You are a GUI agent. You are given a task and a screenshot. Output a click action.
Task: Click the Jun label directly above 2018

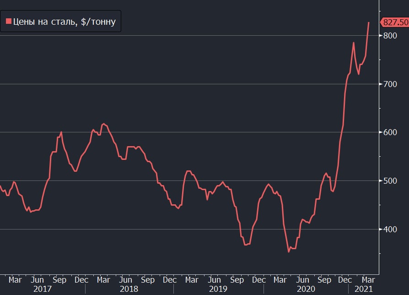tap(125, 280)
